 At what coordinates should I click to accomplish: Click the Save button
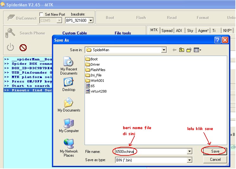[x=215, y=151]
